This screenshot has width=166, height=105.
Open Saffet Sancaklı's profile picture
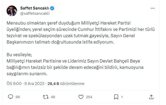coord(12,11)
